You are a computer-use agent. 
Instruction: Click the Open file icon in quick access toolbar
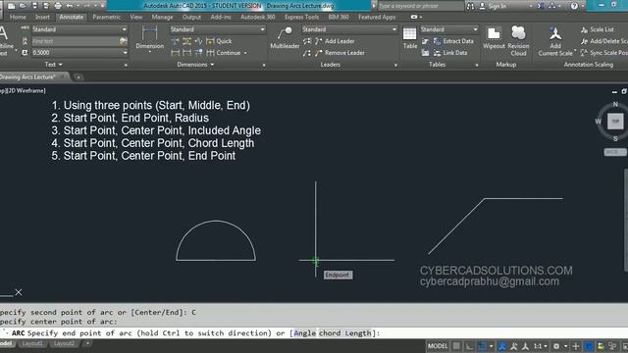pyautogui.click(x=23, y=6)
